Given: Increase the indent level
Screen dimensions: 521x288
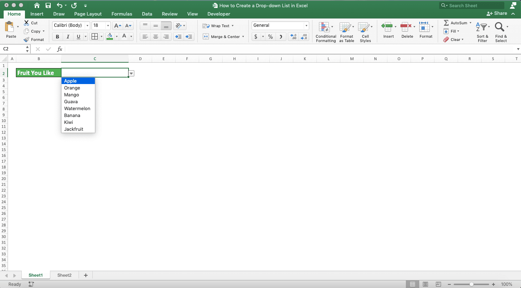Looking at the screenshot, I should (189, 37).
